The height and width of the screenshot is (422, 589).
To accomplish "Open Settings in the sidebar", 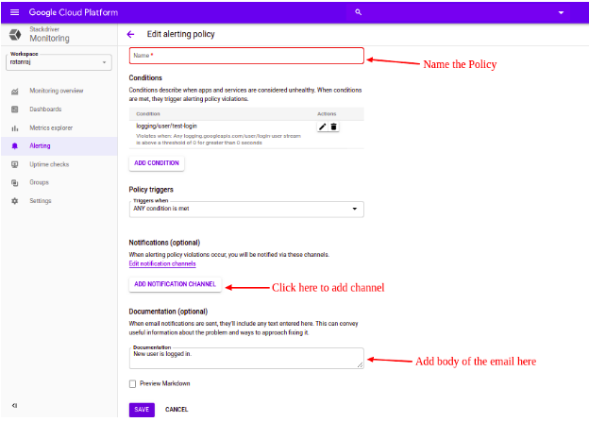I will pyautogui.click(x=41, y=201).
